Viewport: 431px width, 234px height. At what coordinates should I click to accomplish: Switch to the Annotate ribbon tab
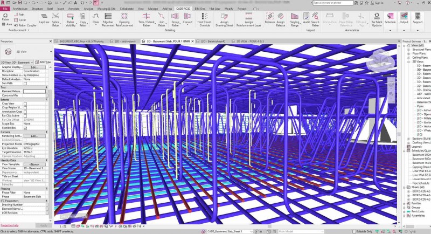74,9
